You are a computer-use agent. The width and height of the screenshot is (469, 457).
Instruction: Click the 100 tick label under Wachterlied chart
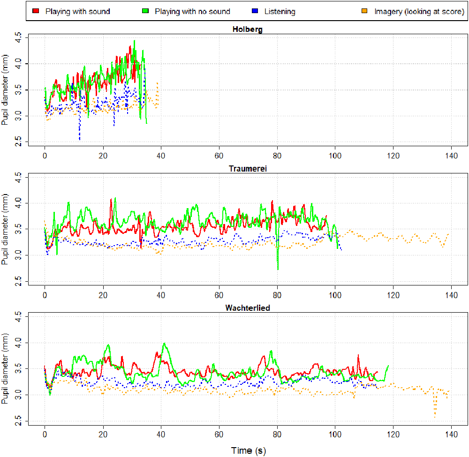point(335,435)
